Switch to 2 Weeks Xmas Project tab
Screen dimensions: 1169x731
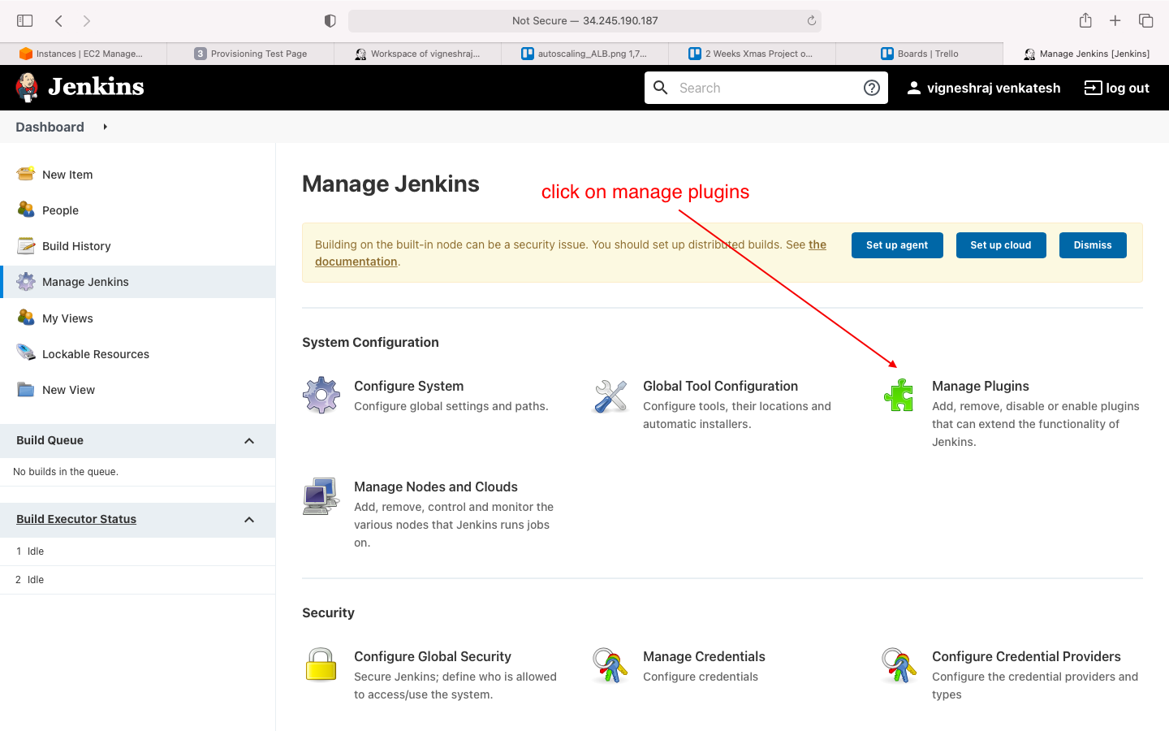click(x=753, y=54)
